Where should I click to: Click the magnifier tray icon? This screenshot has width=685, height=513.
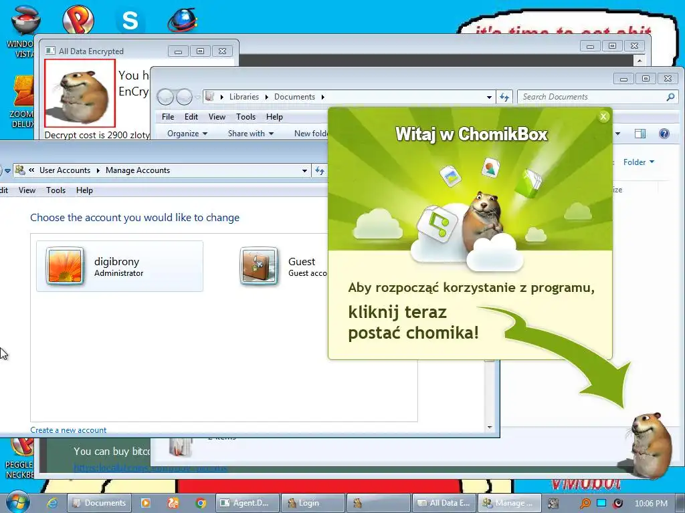(x=585, y=504)
